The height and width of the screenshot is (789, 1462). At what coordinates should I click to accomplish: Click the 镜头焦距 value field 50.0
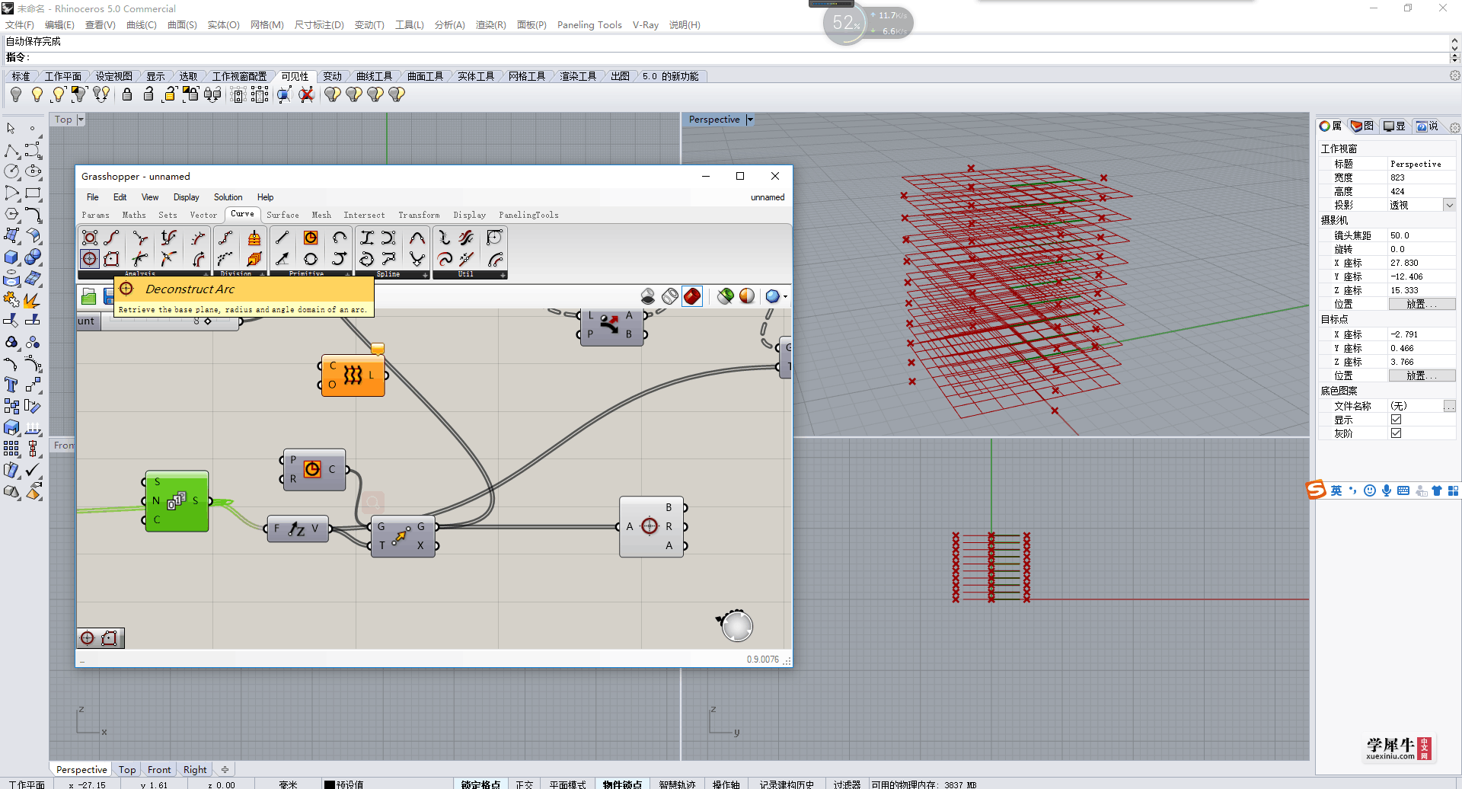click(x=1422, y=235)
